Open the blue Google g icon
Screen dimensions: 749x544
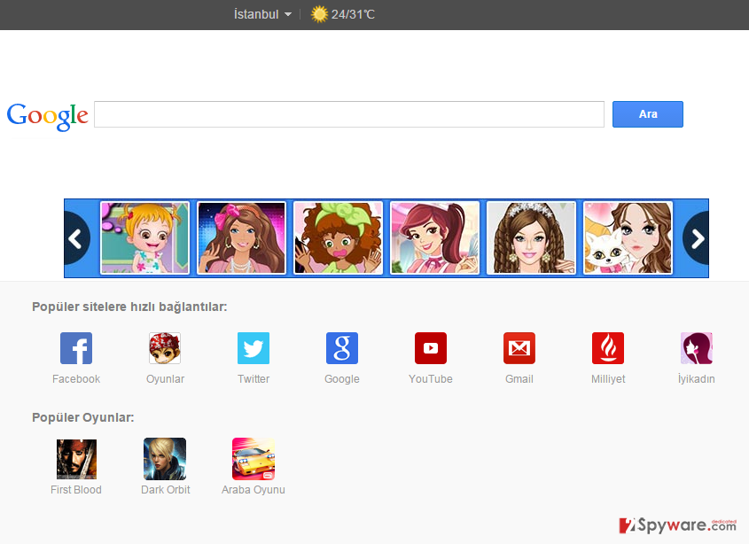point(342,348)
